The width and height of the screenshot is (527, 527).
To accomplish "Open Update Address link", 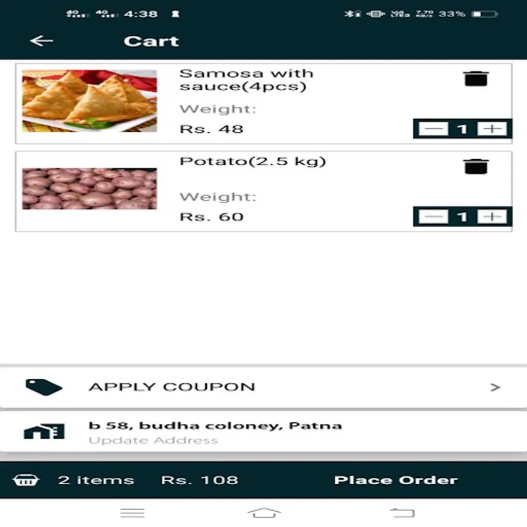I will (x=153, y=440).
